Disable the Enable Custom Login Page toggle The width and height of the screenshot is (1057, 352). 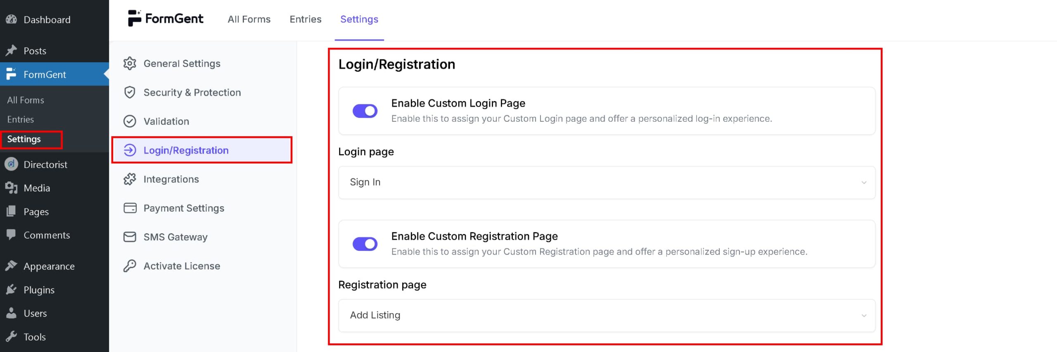[365, 111]
